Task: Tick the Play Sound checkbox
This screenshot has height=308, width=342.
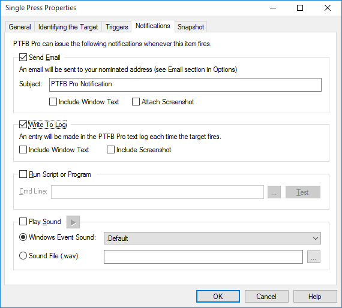Action: (23, 222)
